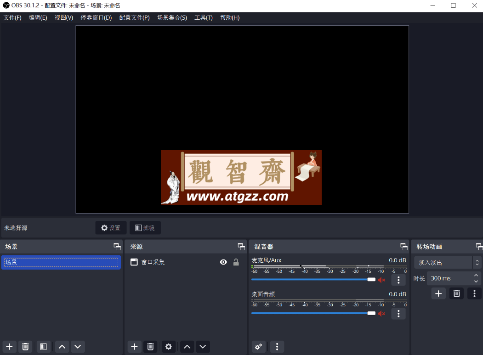Image resolution: width=483 pixels, height=355 pixels.
Task: Maximize the OBS window
Action: tap(453, 5)
